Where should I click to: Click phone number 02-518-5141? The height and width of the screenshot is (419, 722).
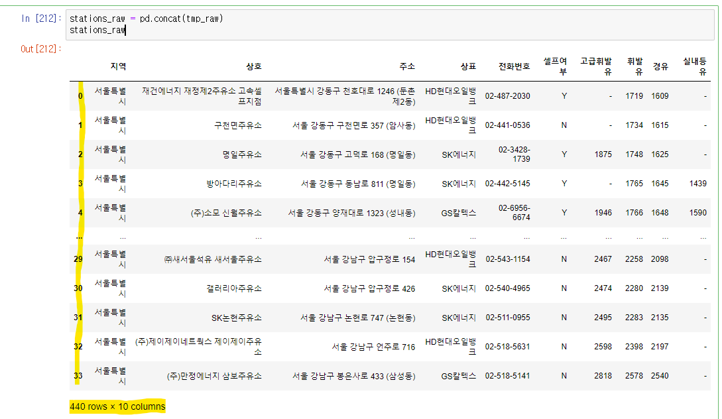(x=507, y=376)
